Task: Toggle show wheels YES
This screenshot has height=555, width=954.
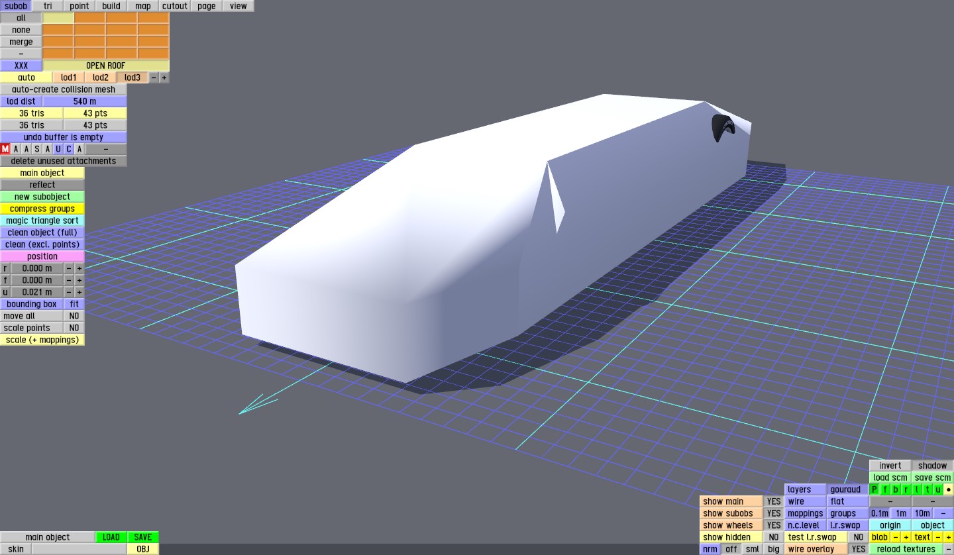Action: pos(774,525)
